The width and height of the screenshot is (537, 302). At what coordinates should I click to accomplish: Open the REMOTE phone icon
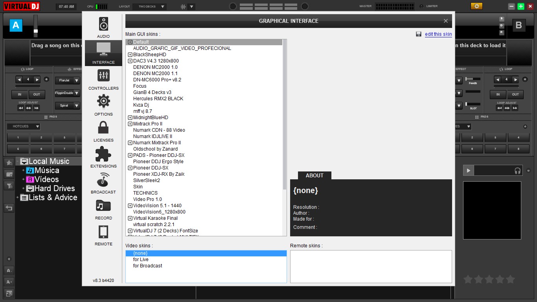coord(103,232)
